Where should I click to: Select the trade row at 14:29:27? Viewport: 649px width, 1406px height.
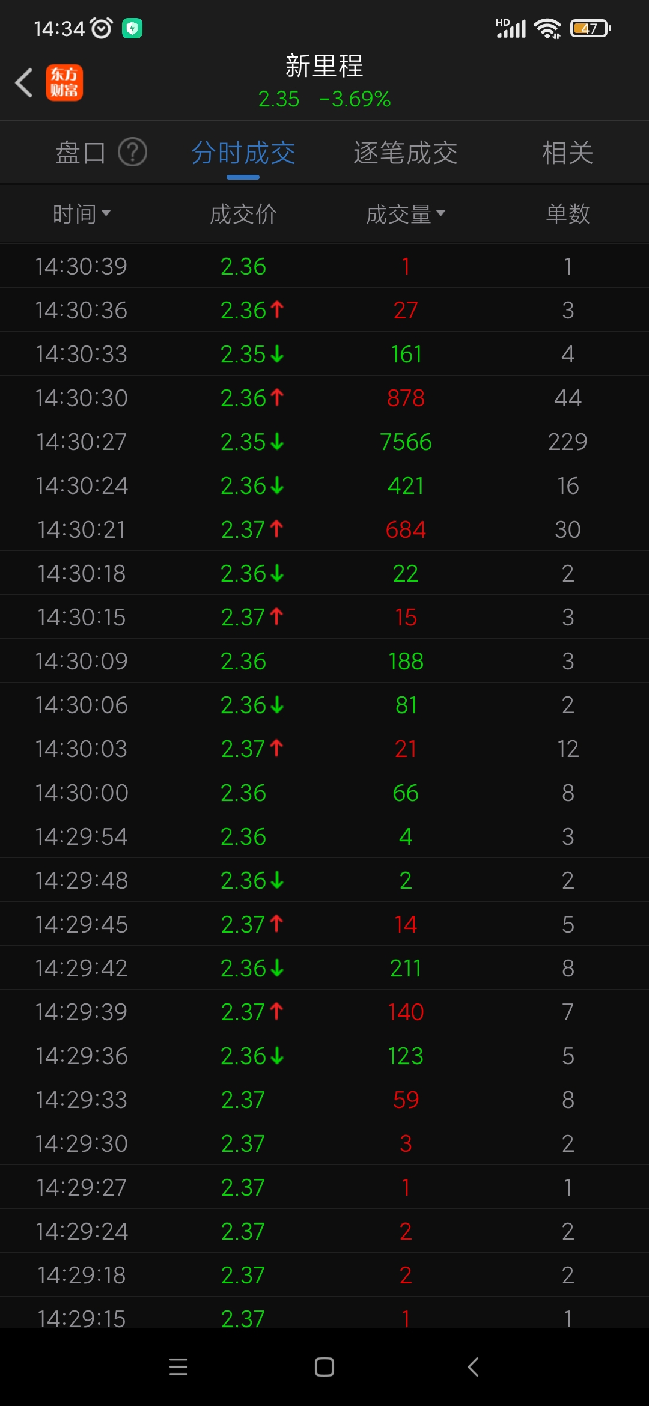tap(324, 1187)
